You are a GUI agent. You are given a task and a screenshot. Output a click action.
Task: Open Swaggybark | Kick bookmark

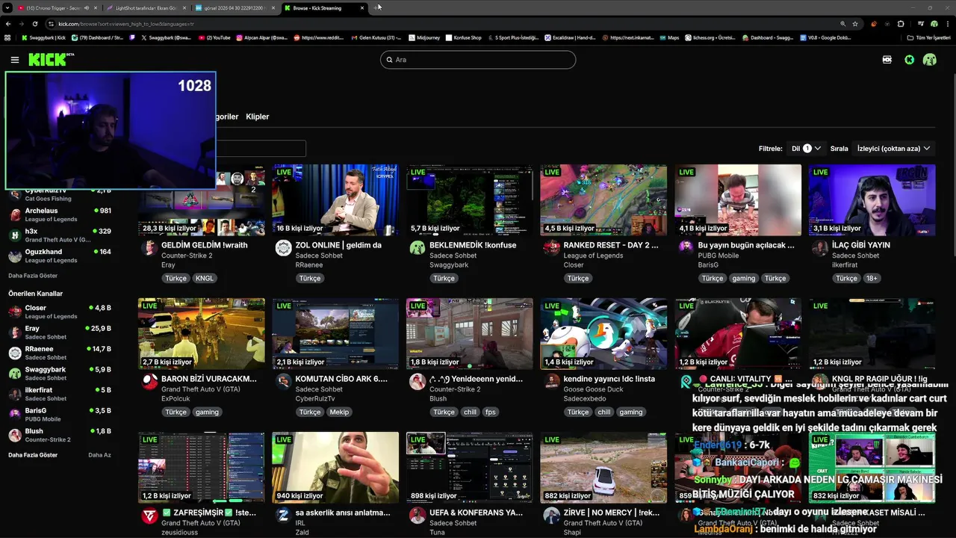43,37
